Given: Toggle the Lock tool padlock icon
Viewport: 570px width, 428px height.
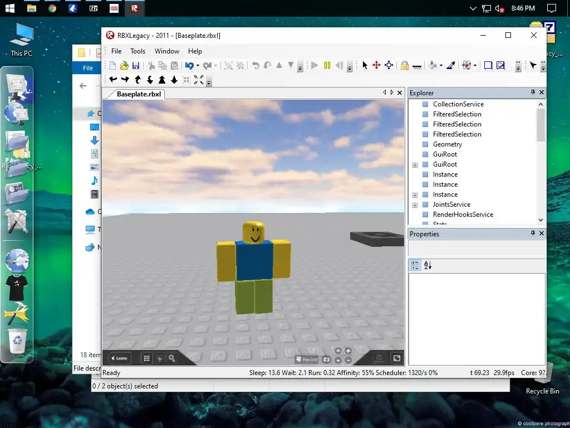Looking at the screenshot, I should (x=404, y=66).
